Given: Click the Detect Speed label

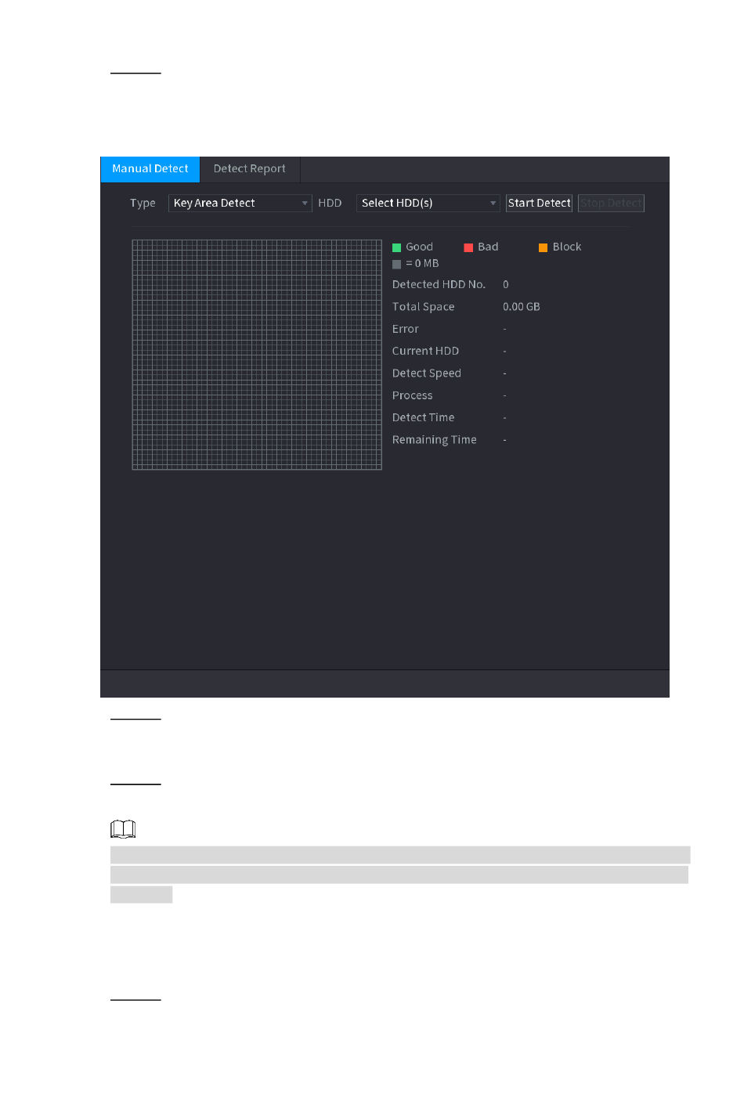Looking at the screenshot, I should click(x=427, y=373).
